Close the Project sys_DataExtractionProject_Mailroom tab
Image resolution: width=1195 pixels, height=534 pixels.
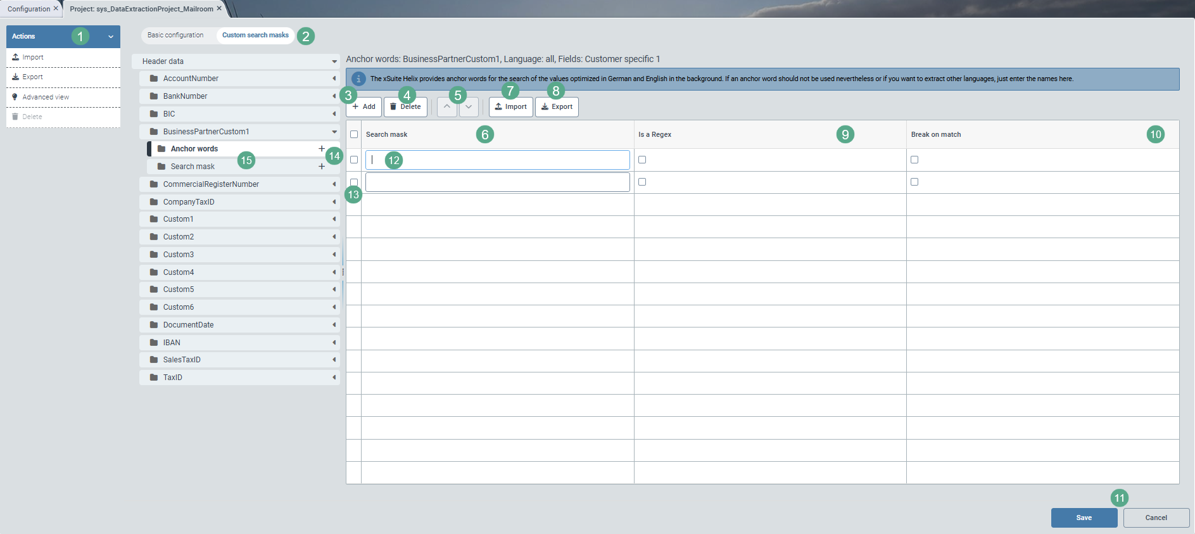click(219, 9)
